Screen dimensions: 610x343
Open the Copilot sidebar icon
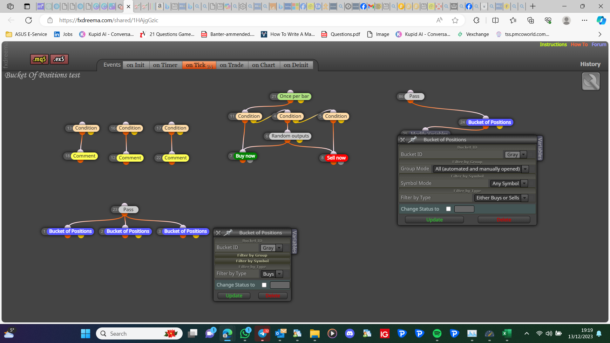pos(601,20)
